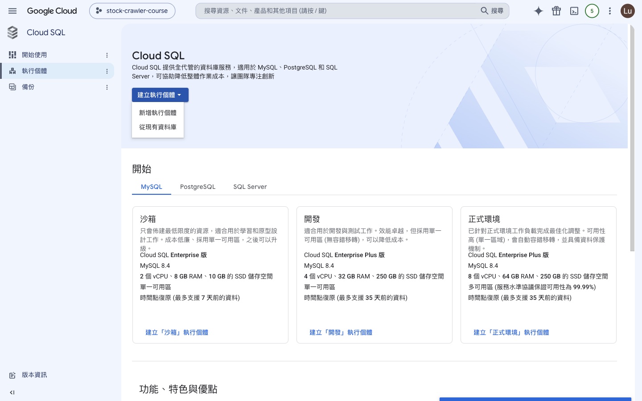This screenshot has height=401, width=642.
Task: Choose 從現有資料庫 from the dropdown
Action: (x=158, y=127)
